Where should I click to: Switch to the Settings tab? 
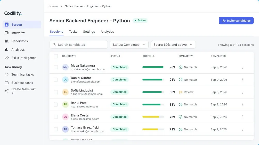(x=89, y=32)
